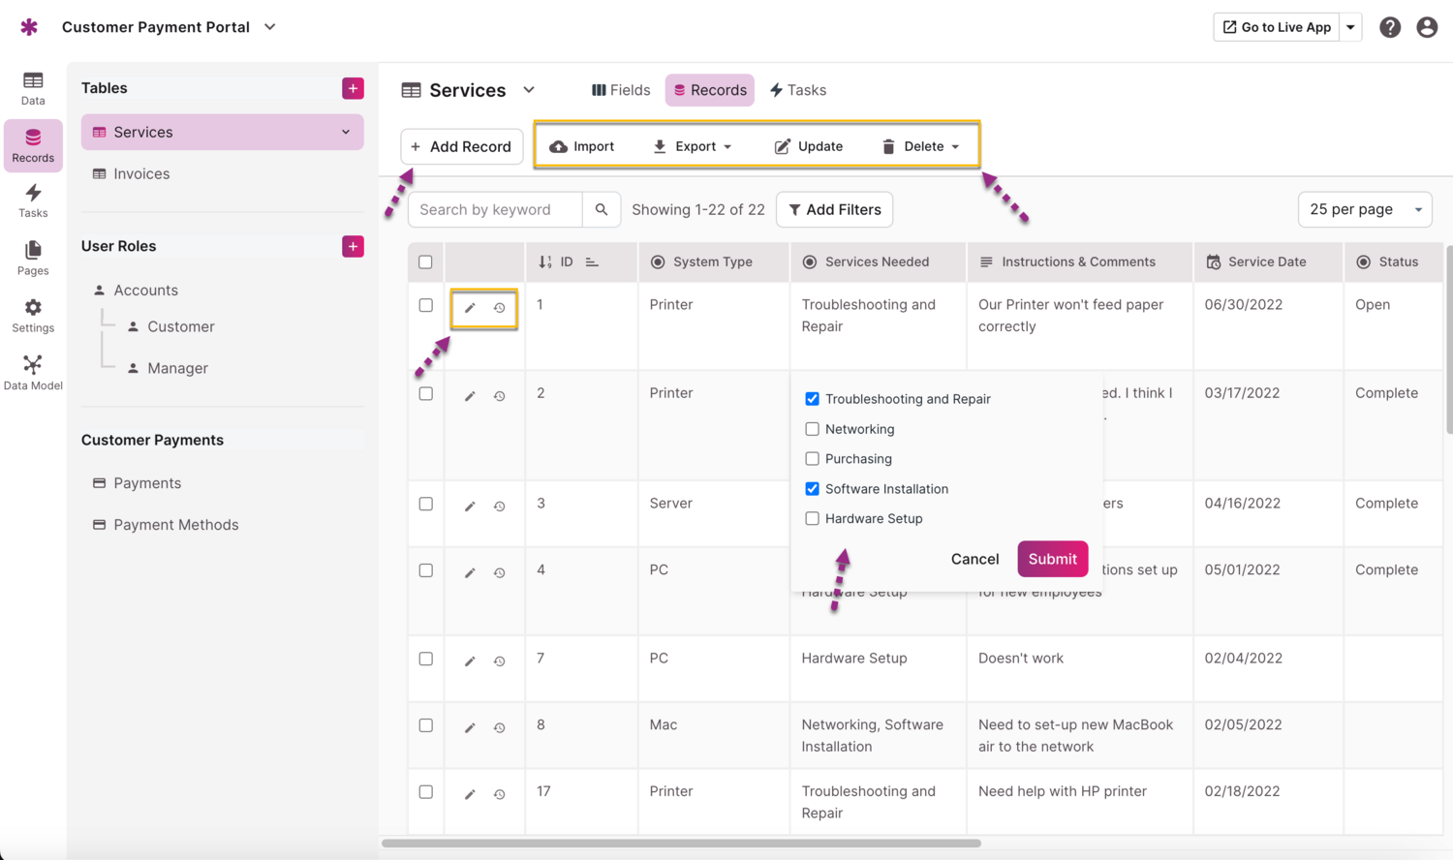Open the help question mark icon
Viewport: 1453px width, 860px height.
click(x=1390, y=26)
